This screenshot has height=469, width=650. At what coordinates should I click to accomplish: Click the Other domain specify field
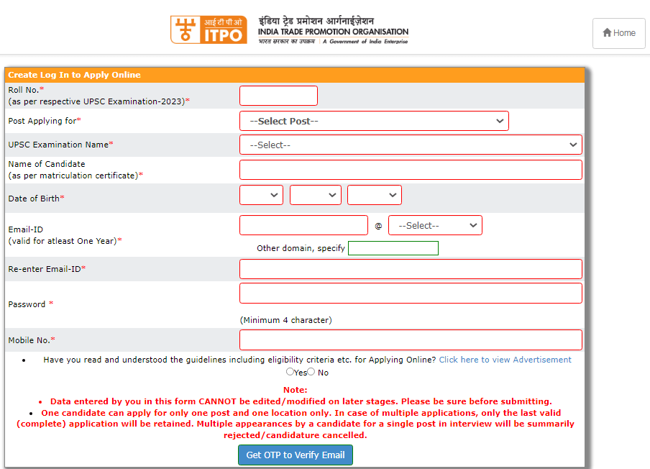tap(393, 247)
